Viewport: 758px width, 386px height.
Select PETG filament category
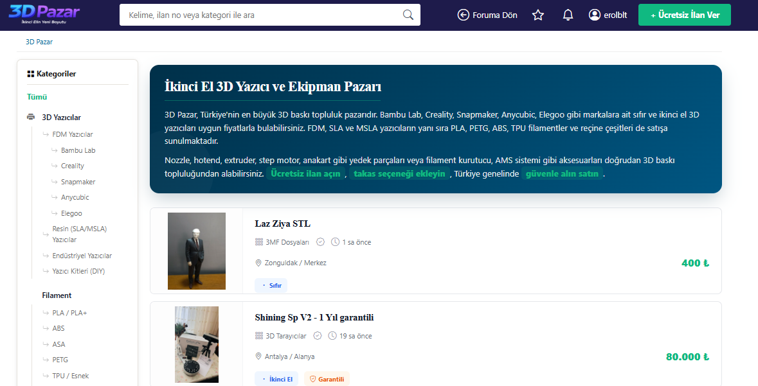click(60, 360)
